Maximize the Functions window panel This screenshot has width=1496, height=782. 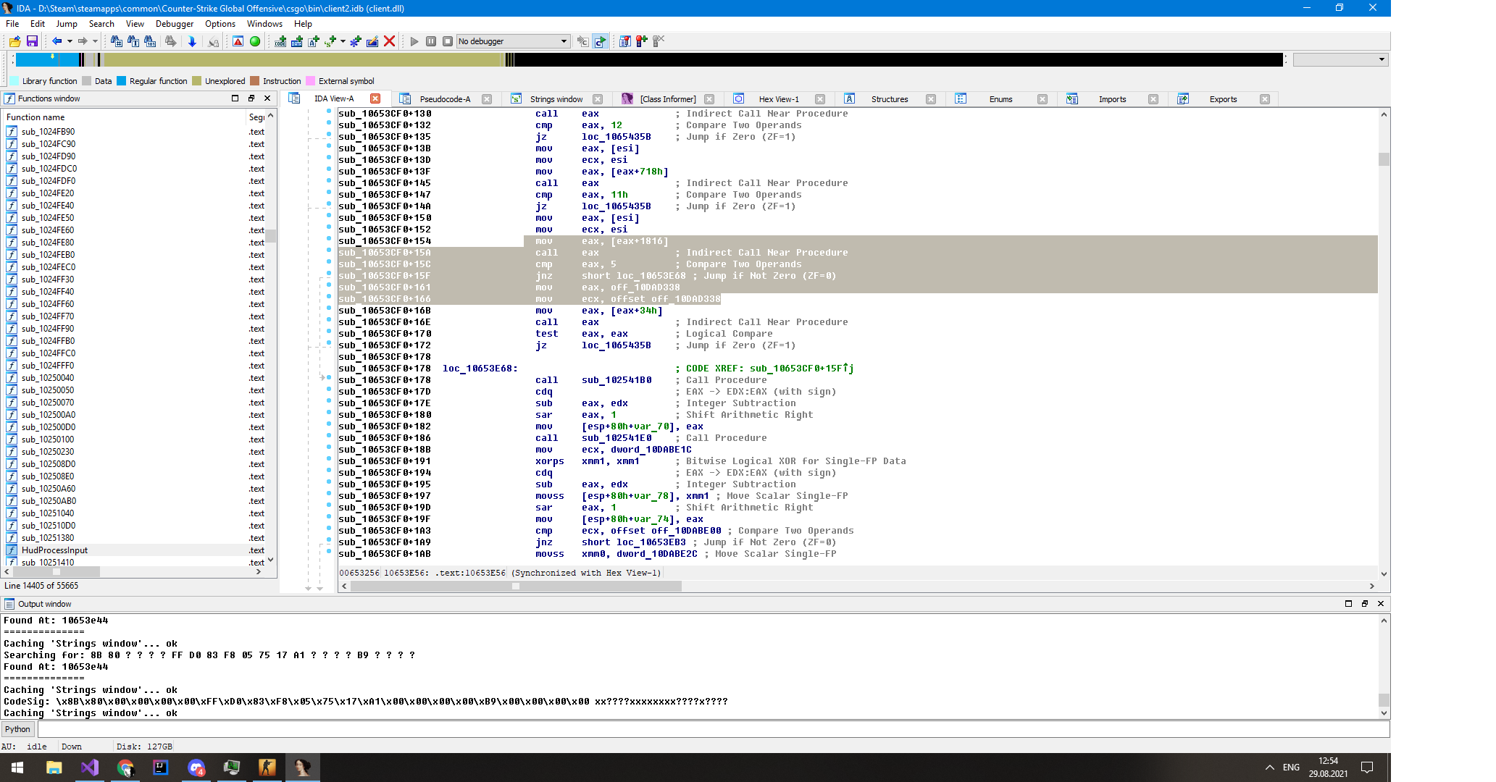235,98
